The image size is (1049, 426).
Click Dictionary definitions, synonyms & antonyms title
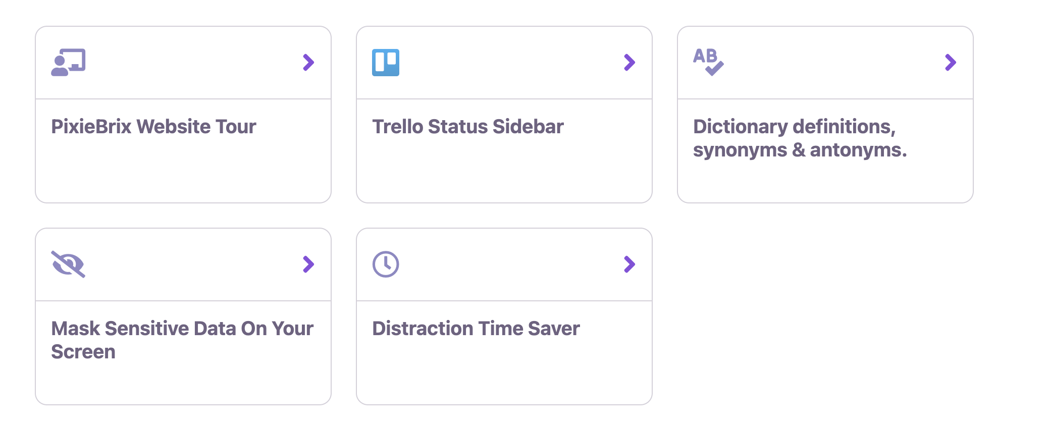(800, 138)
